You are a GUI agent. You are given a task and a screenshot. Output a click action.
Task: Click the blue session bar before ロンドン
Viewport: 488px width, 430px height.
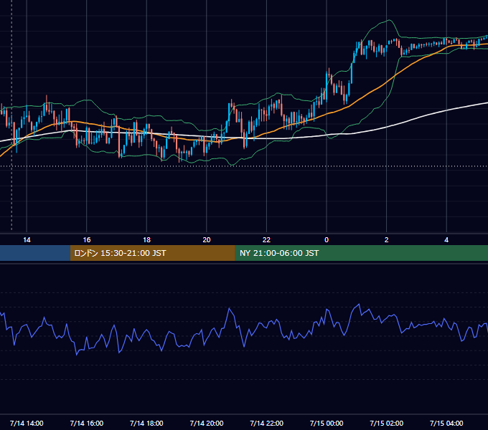point(35,253)
